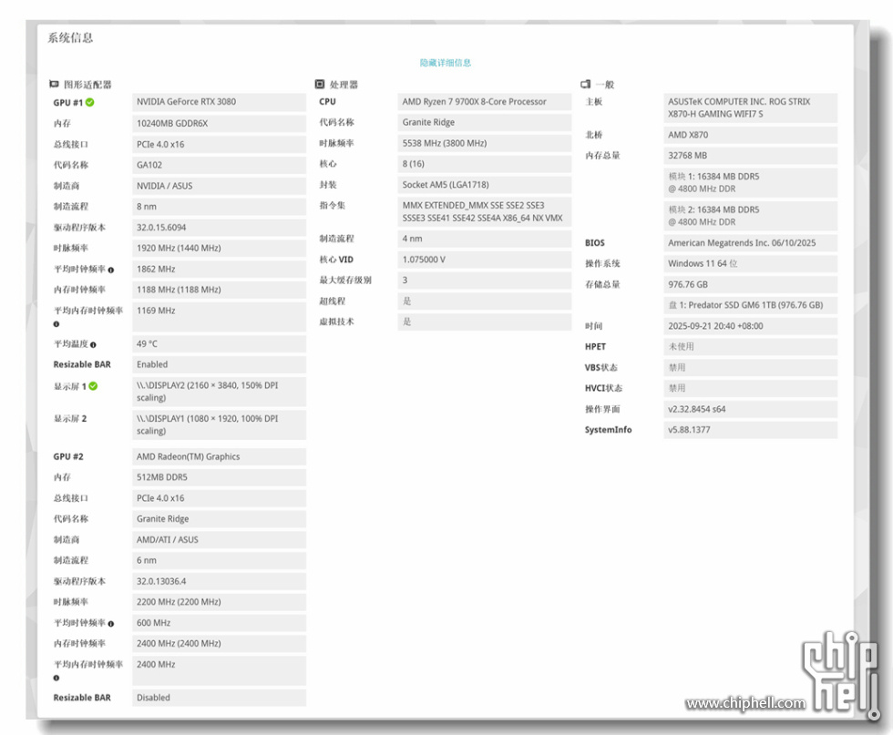Click the 1169 MHz average memory clock
The width and height of the screenshot is (893, 735).
point(220,317)
